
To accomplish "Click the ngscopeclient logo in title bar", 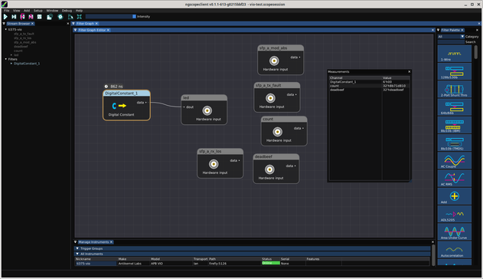I will [x=5, y=5].
